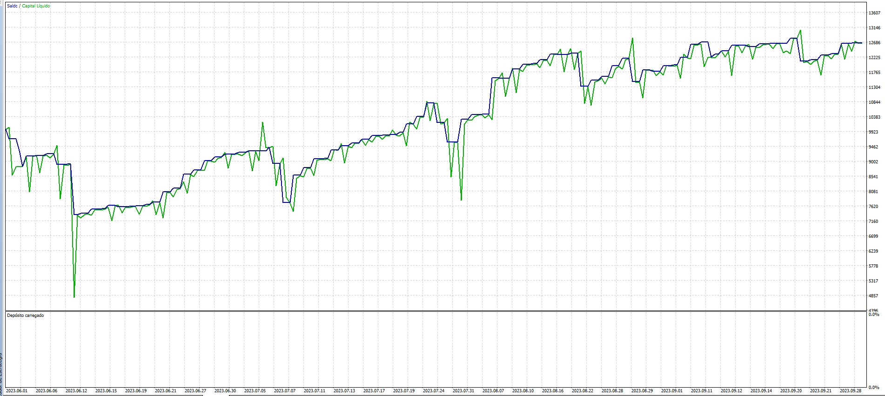Viewport: 885px width, 396px height.
Task: Click the Saldo legend label
Action: pos(12,6)
